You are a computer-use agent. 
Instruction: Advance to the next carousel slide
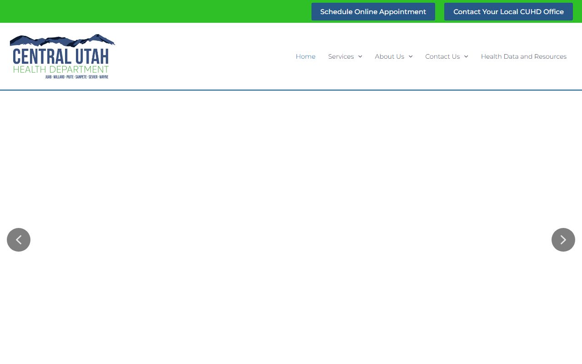[563, 240]
